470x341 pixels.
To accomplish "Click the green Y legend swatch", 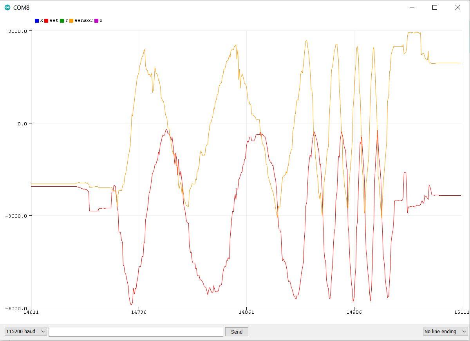I will click(x=62, y=21).
